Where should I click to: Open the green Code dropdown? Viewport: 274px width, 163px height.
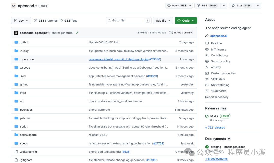186,20
